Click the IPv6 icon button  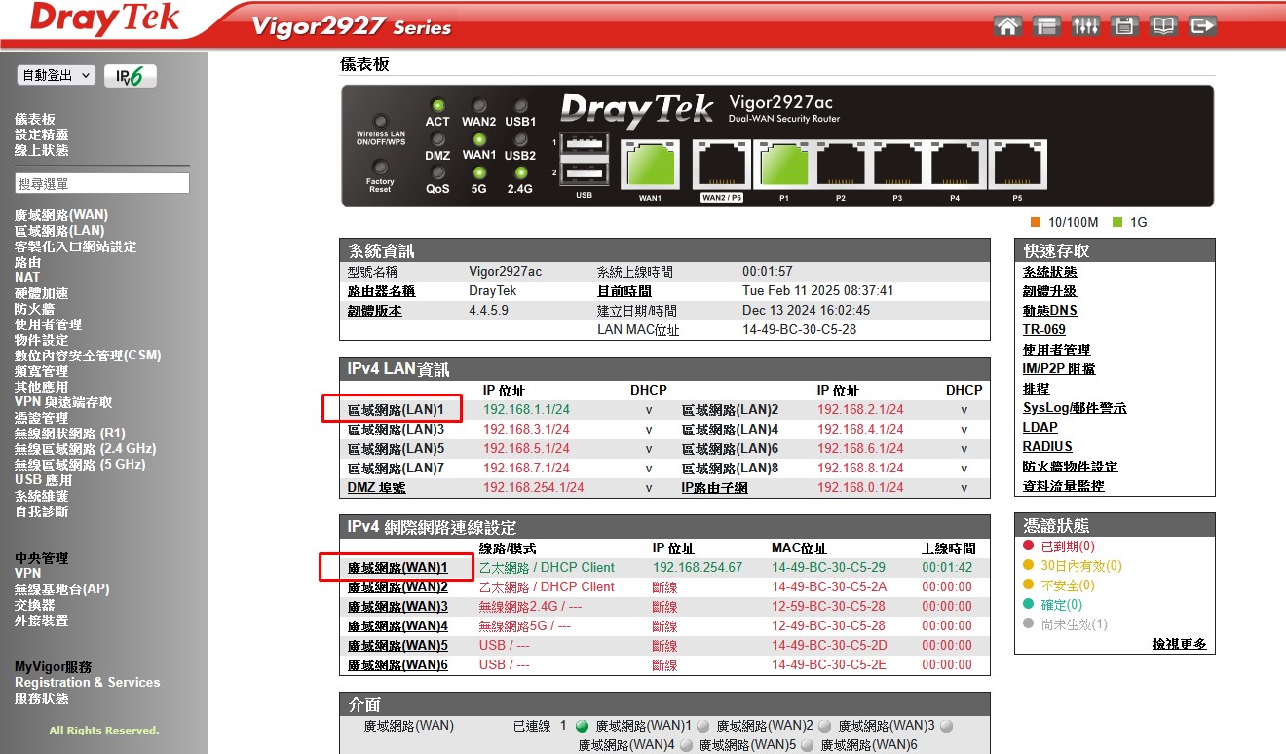(x=131, y=76)
